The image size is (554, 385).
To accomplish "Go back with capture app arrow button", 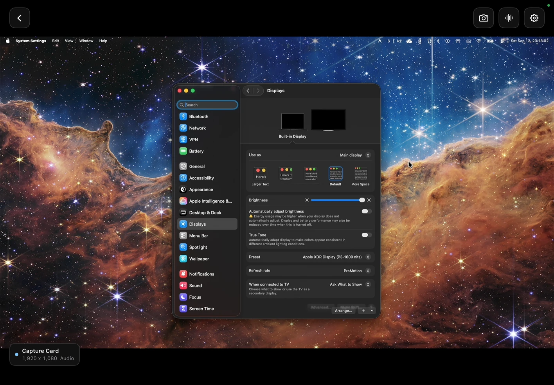I will [20, 18].
